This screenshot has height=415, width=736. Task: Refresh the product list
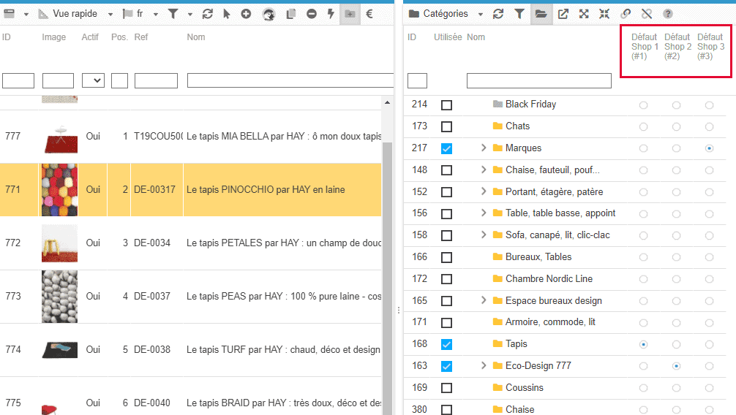pyautogui.click(x=208, y=14)
